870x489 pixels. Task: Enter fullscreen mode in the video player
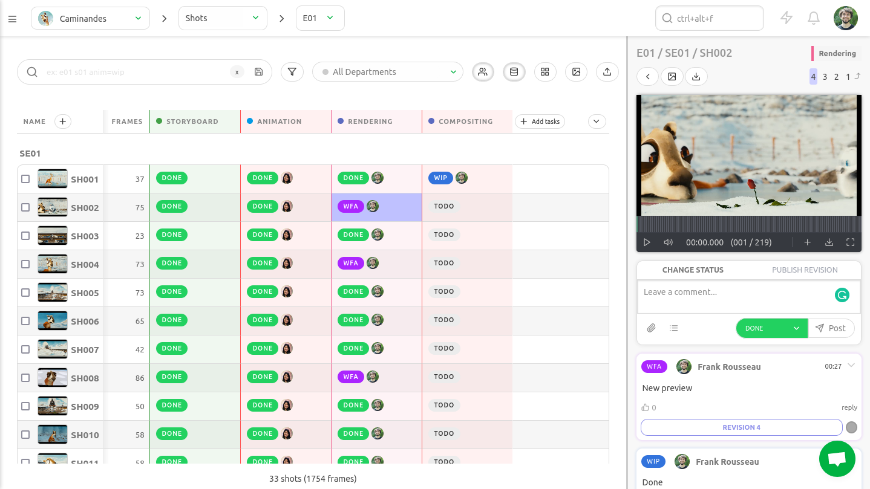point(850,242)
